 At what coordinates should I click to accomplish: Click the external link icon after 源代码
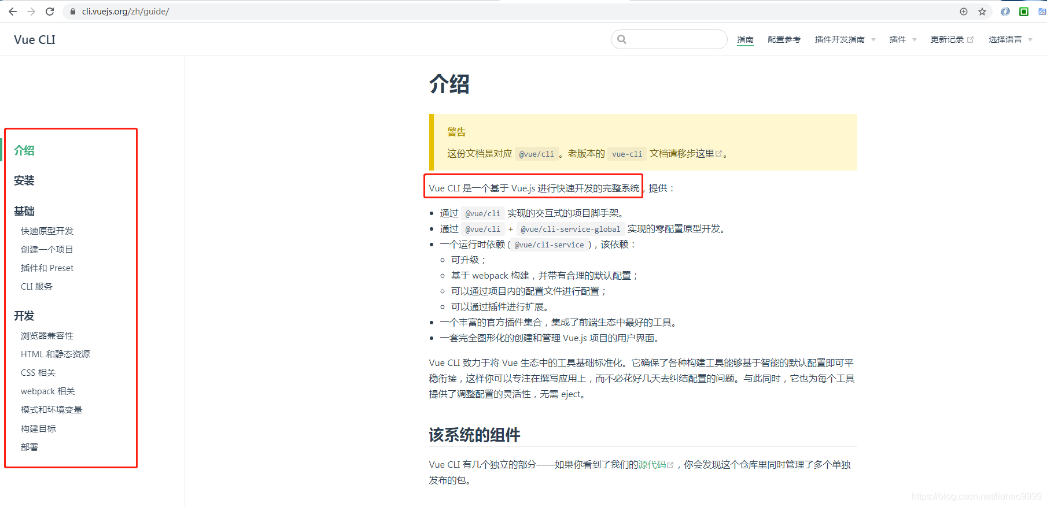670,465
